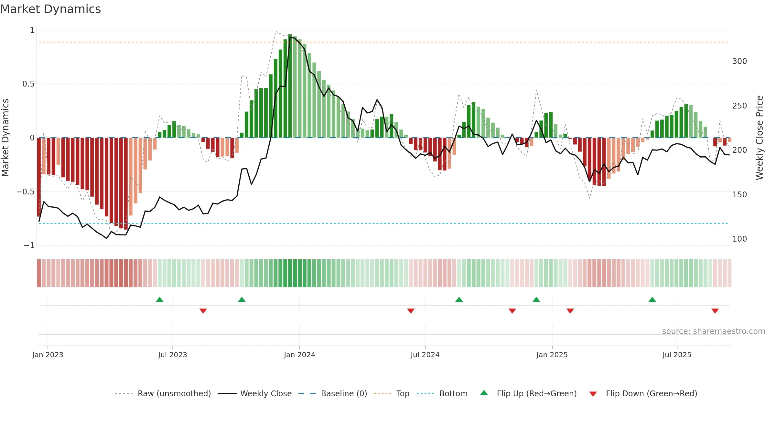Select the flip-down marker just before Jul 2024

coord(411,311)
